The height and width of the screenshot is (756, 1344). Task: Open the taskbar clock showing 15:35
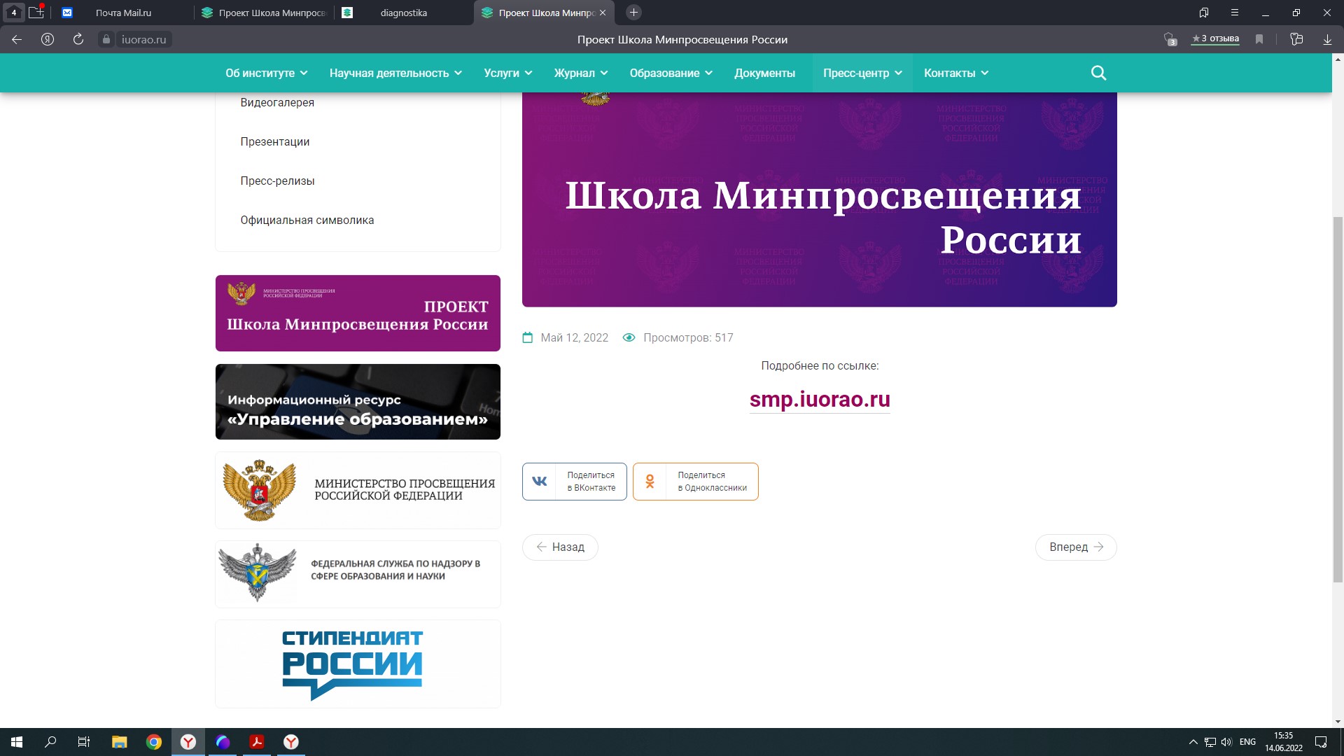click(1283, 742)
